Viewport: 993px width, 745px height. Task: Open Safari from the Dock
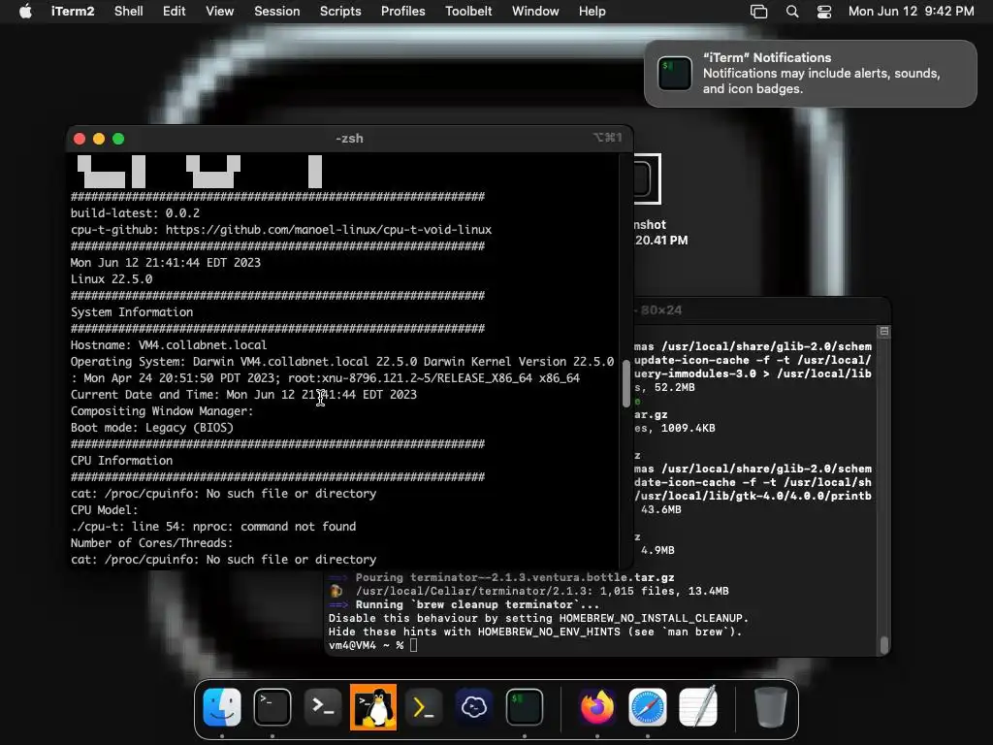coord(647,707)
